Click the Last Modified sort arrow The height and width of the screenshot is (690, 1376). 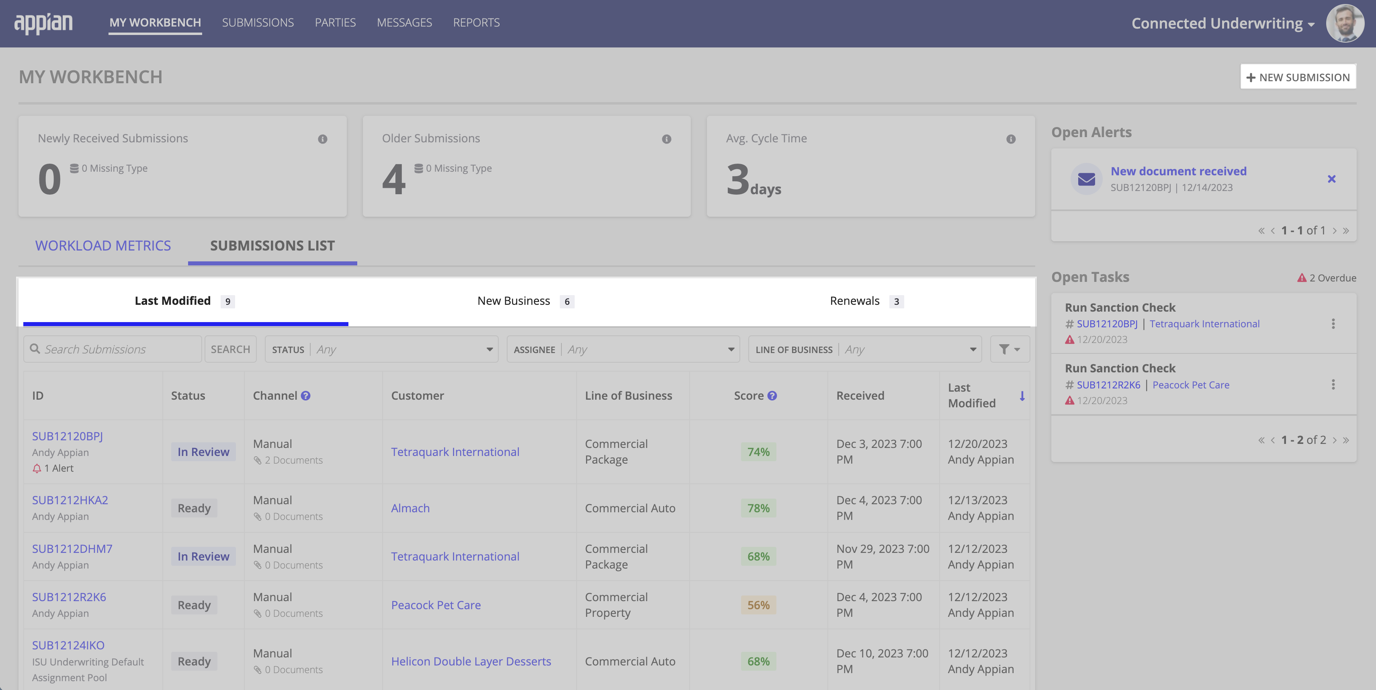click(x=1022, y=396)
